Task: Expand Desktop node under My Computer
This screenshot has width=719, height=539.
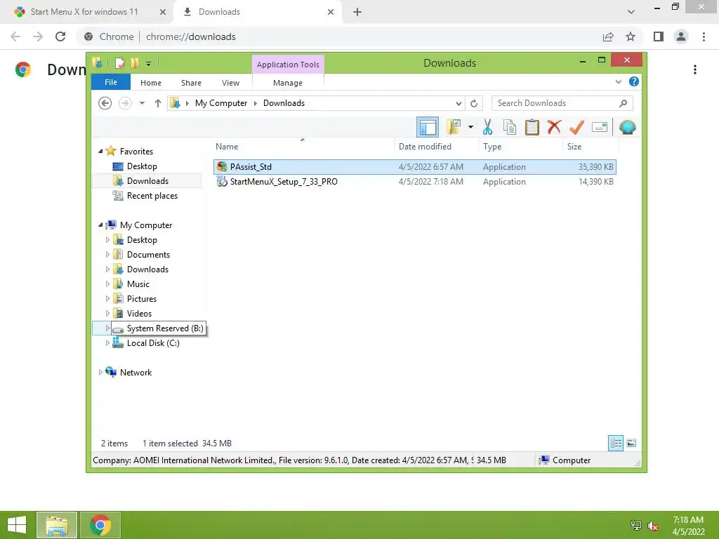Action: tap(107, 240)
